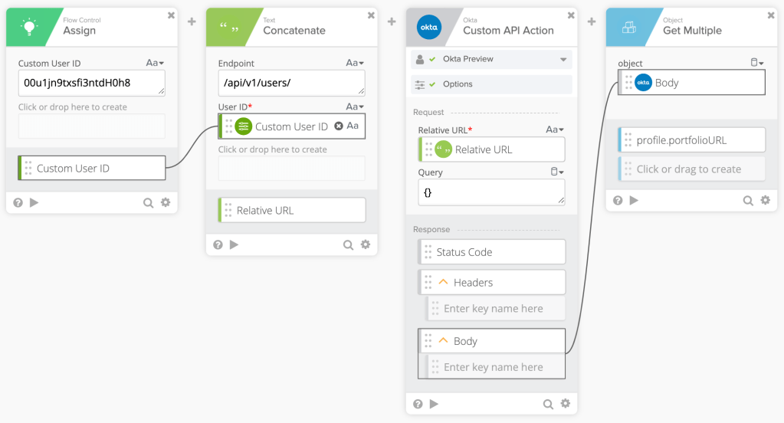784x423 pixels.
Task: Test the Assign card with play icon
Action: tap(34, 203)
